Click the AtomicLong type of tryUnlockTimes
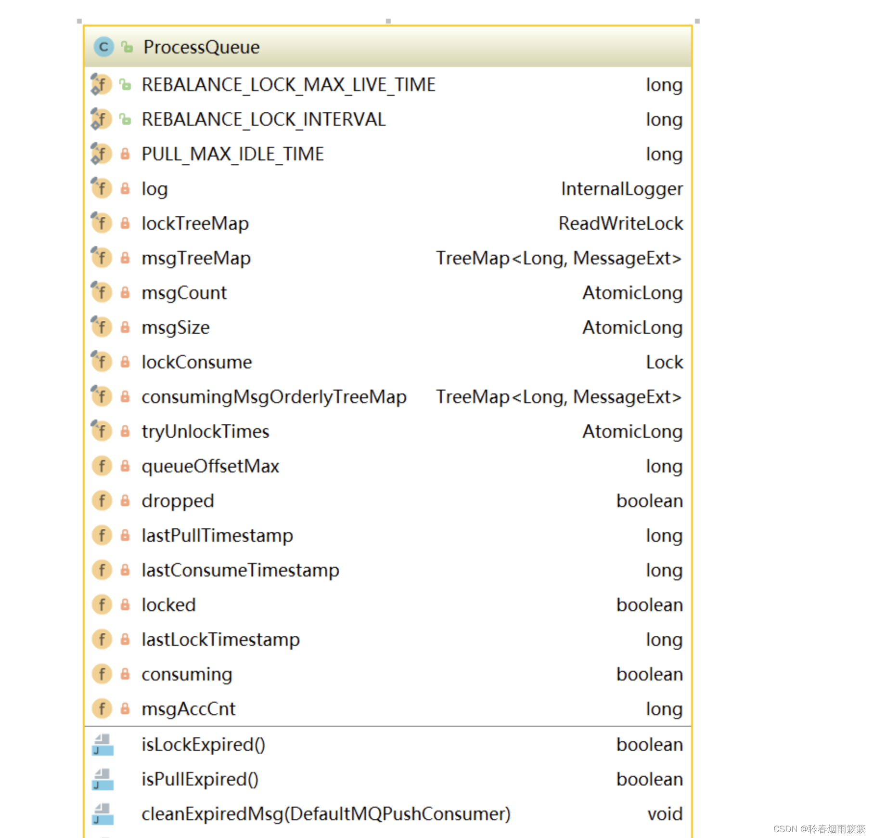Image resolution: width=873 pixels, height=838 pixels. 632,432
